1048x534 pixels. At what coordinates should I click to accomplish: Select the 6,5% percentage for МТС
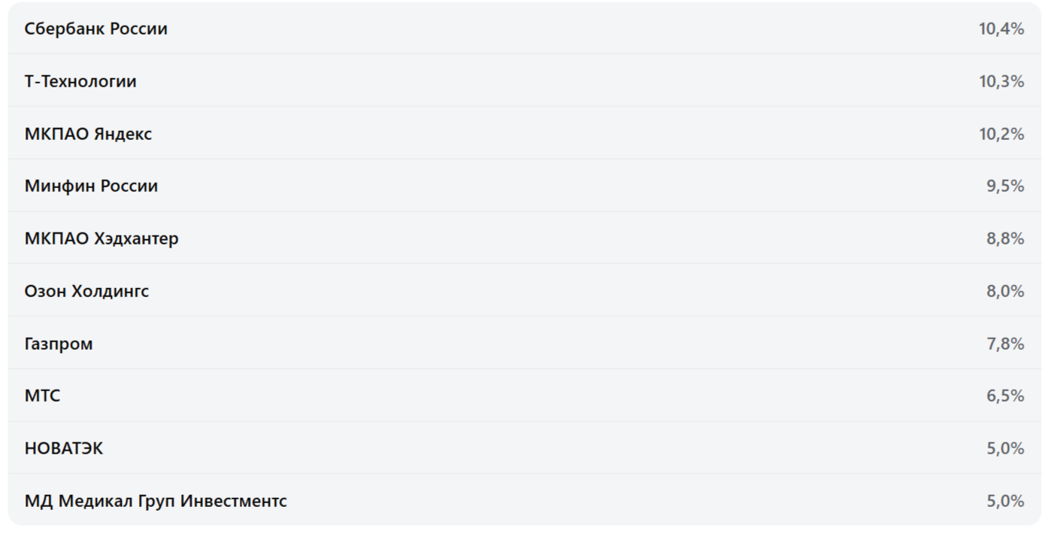(1005, 396)
